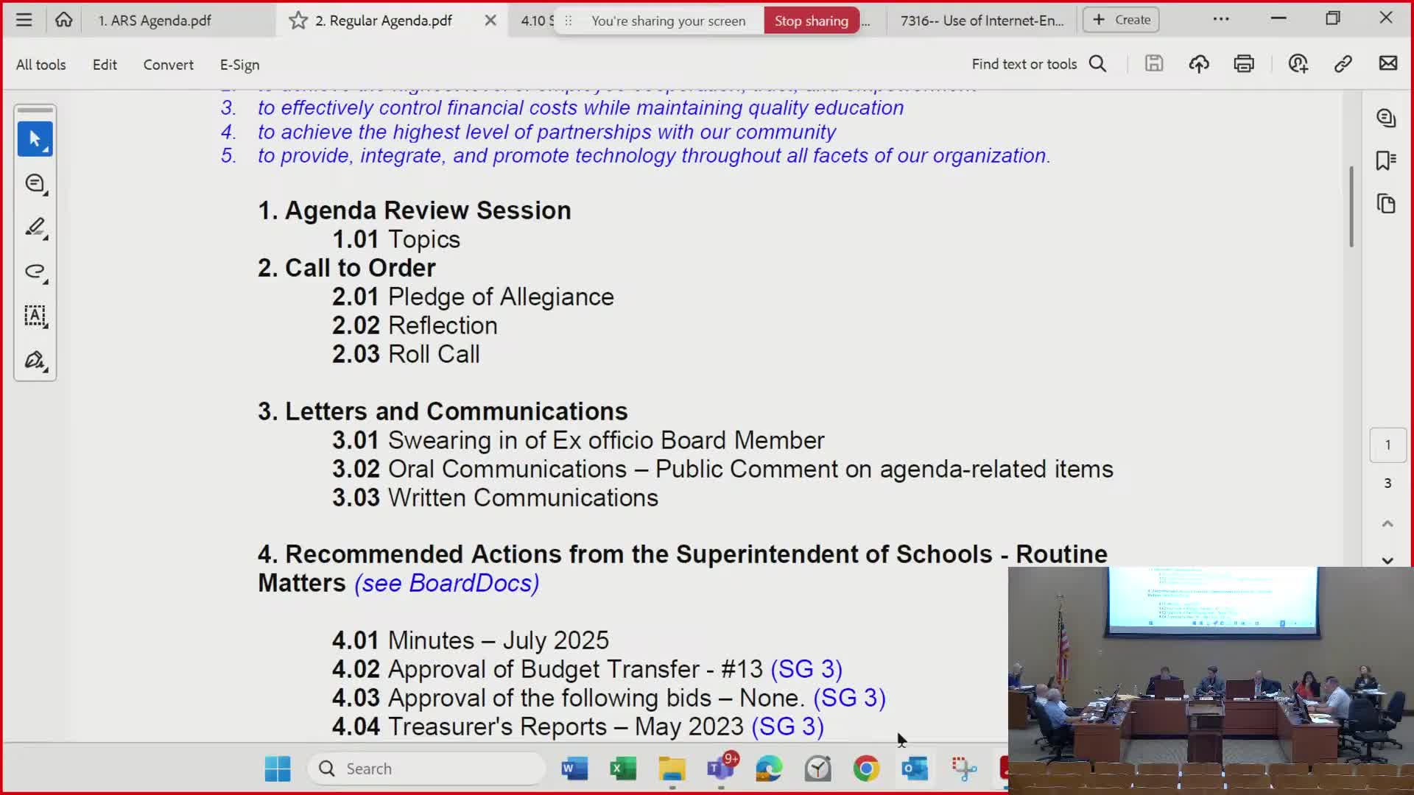Image resolution: width=1414 pixels, height=795 pixels.
Task: Select the highlight pen tool
Action: coord(35,227)
